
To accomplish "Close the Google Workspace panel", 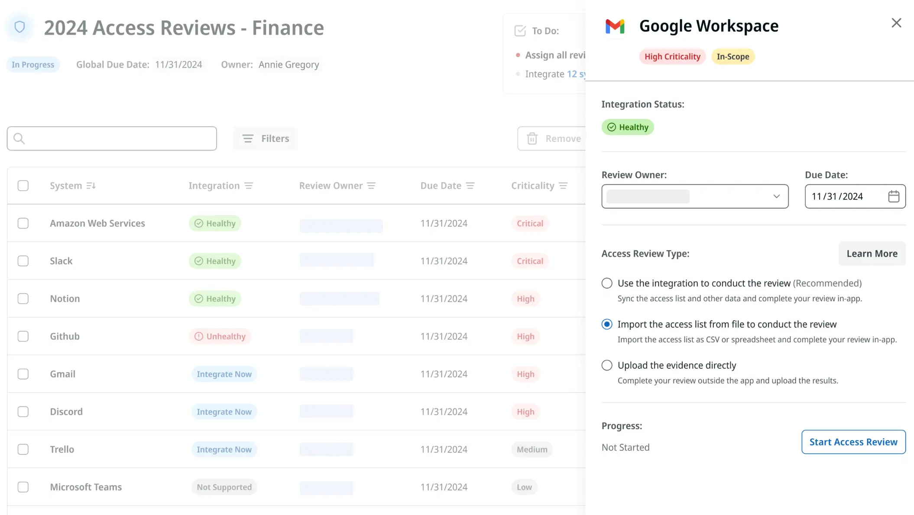I will (x=896, y=23).
